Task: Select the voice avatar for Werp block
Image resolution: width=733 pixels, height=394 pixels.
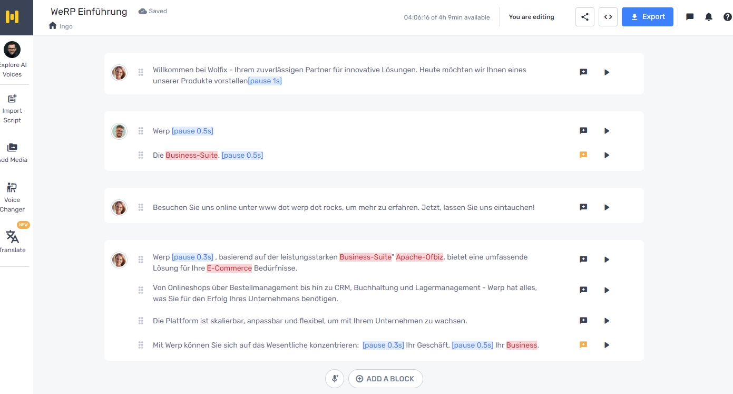Action: pos(120,131)
